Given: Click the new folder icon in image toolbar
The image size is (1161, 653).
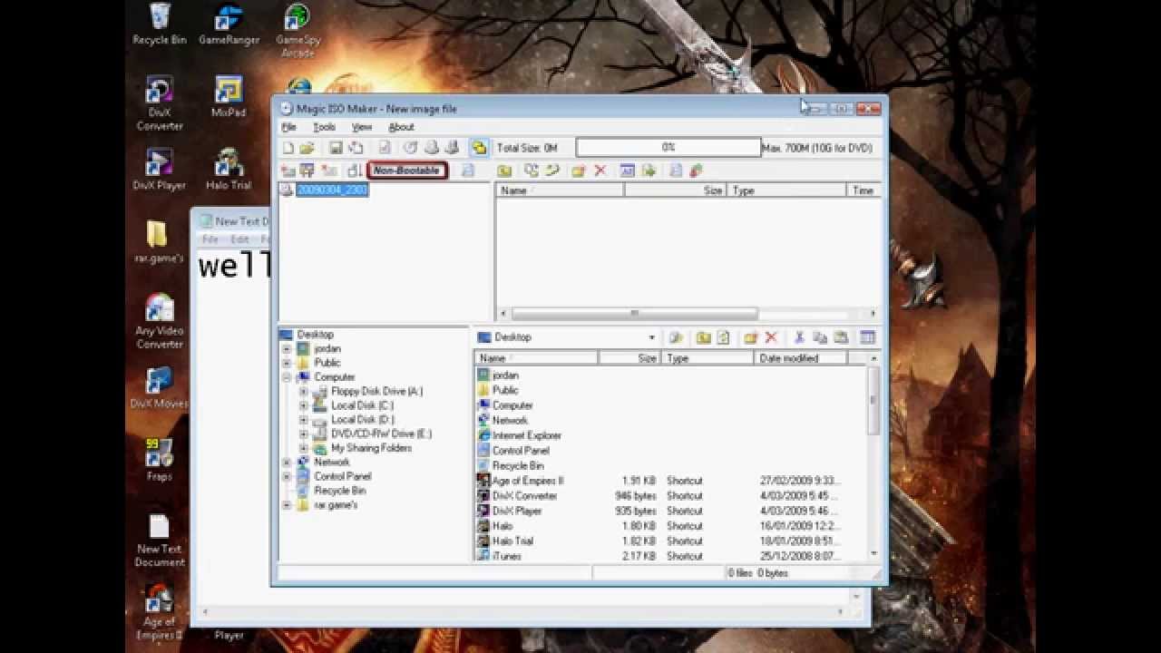Looking at the screenshot, I should tap(578, 171).
